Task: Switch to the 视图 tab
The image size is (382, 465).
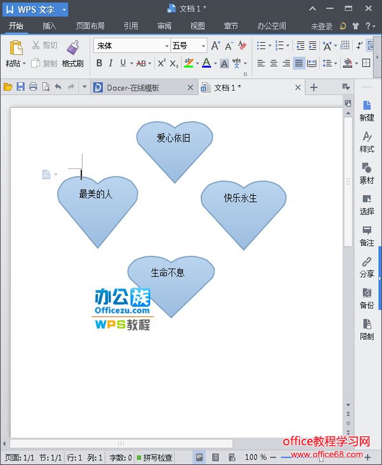Action: [197, 26]
